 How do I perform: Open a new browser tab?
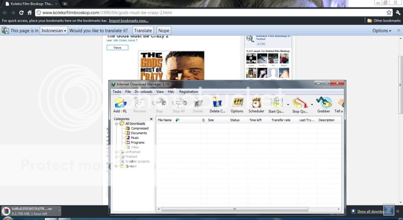pyautogui.click(x=65, y=4)
